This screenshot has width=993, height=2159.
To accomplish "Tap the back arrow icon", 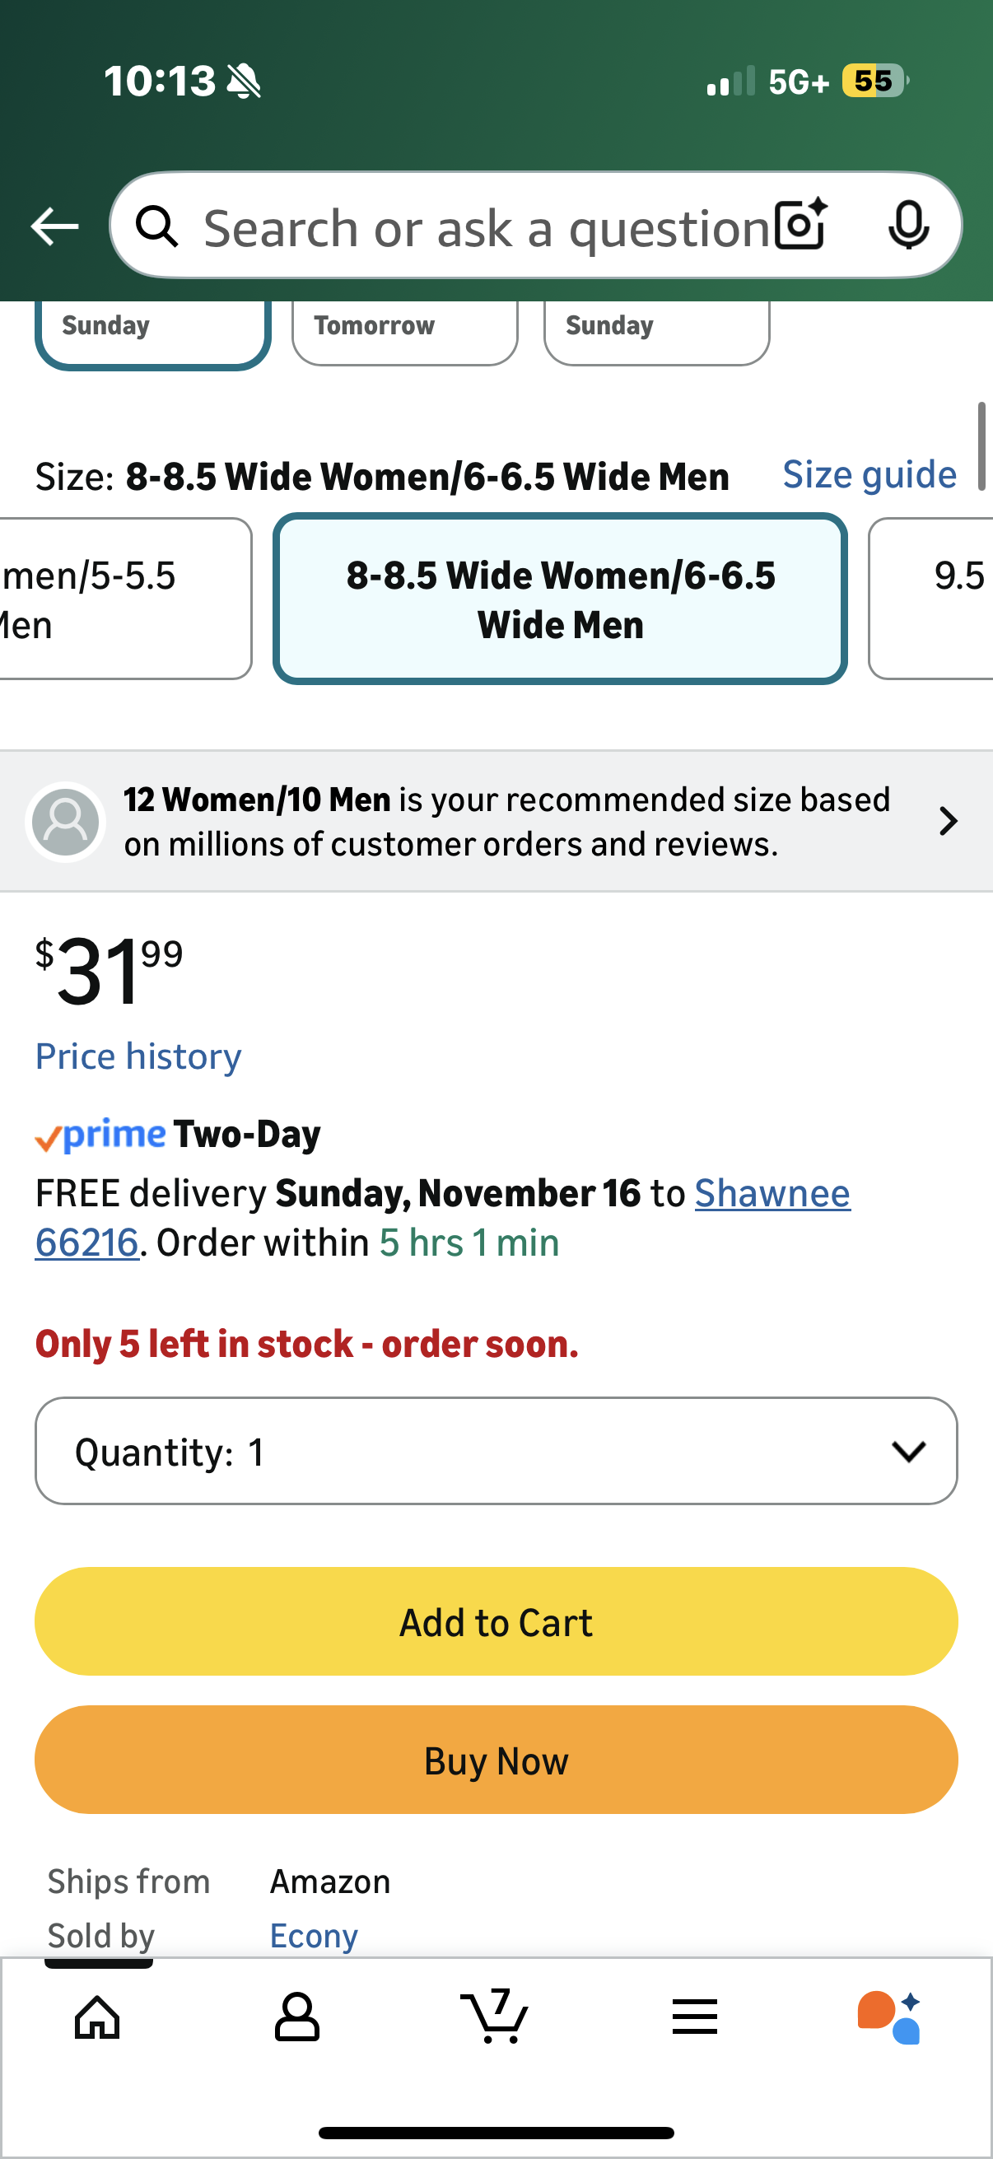I will click(54, 226).
